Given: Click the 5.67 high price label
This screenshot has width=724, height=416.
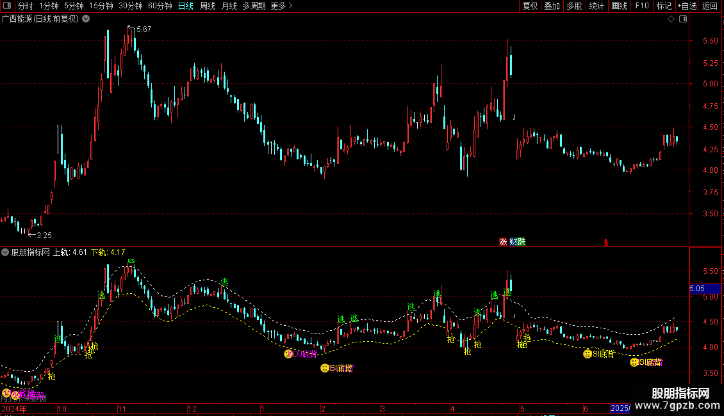Looking at the screenshot, I should click(x=144, y=29).
